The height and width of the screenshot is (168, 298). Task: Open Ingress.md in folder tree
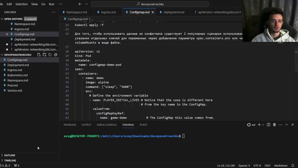[14, 70]
